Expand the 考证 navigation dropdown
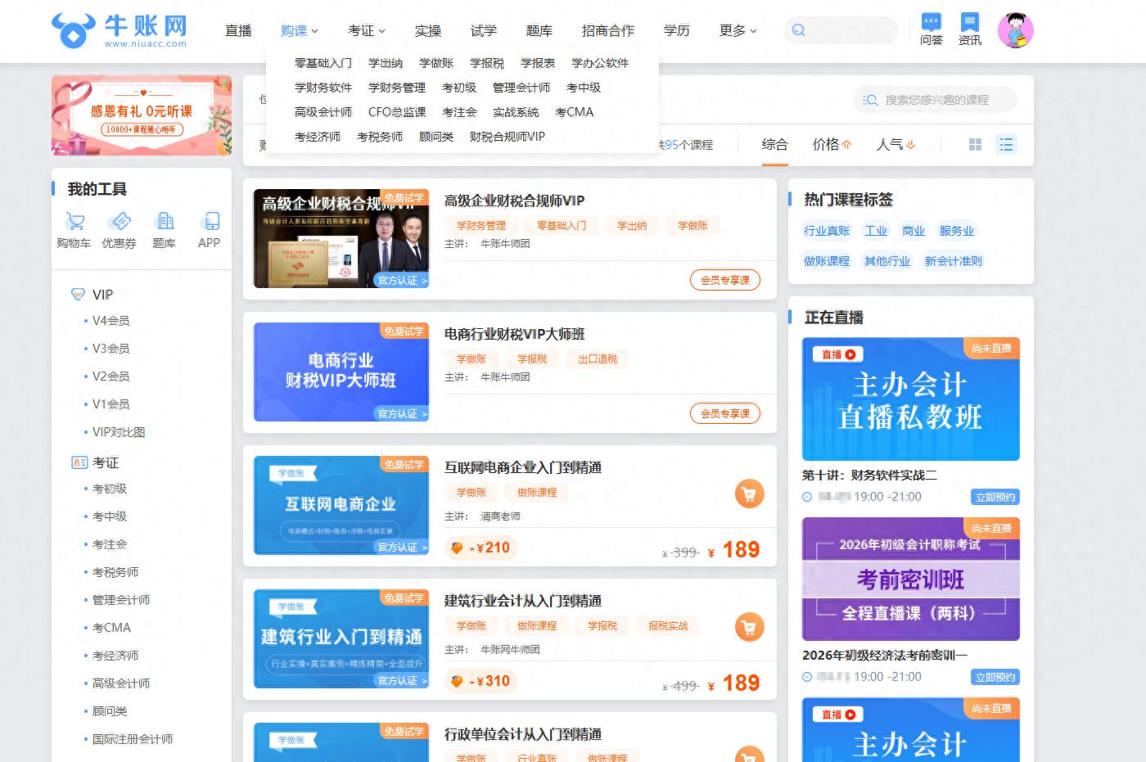The image size is (1146, 762). [x=363, y=30]
